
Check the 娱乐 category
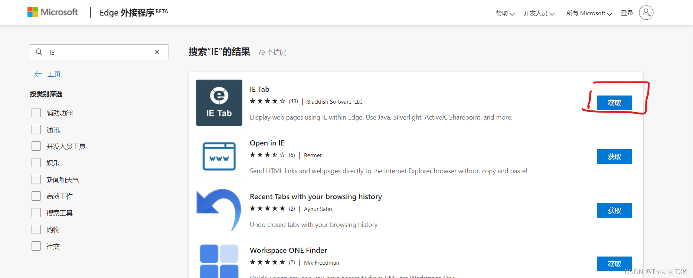click(x=36, y=163)
